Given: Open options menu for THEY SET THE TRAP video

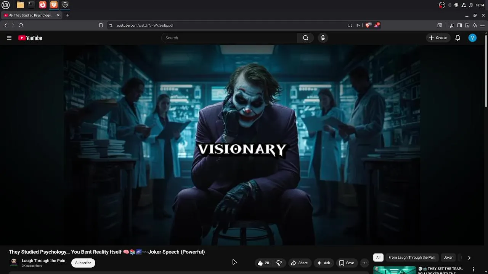Looking at the screenshot, I should click(474, 269).
